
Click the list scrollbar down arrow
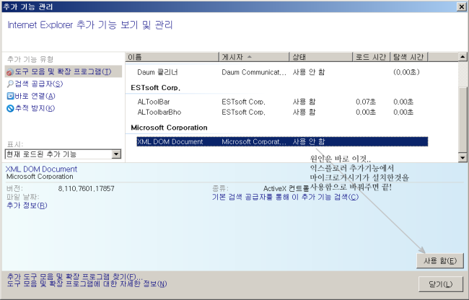tap(463, 156)
